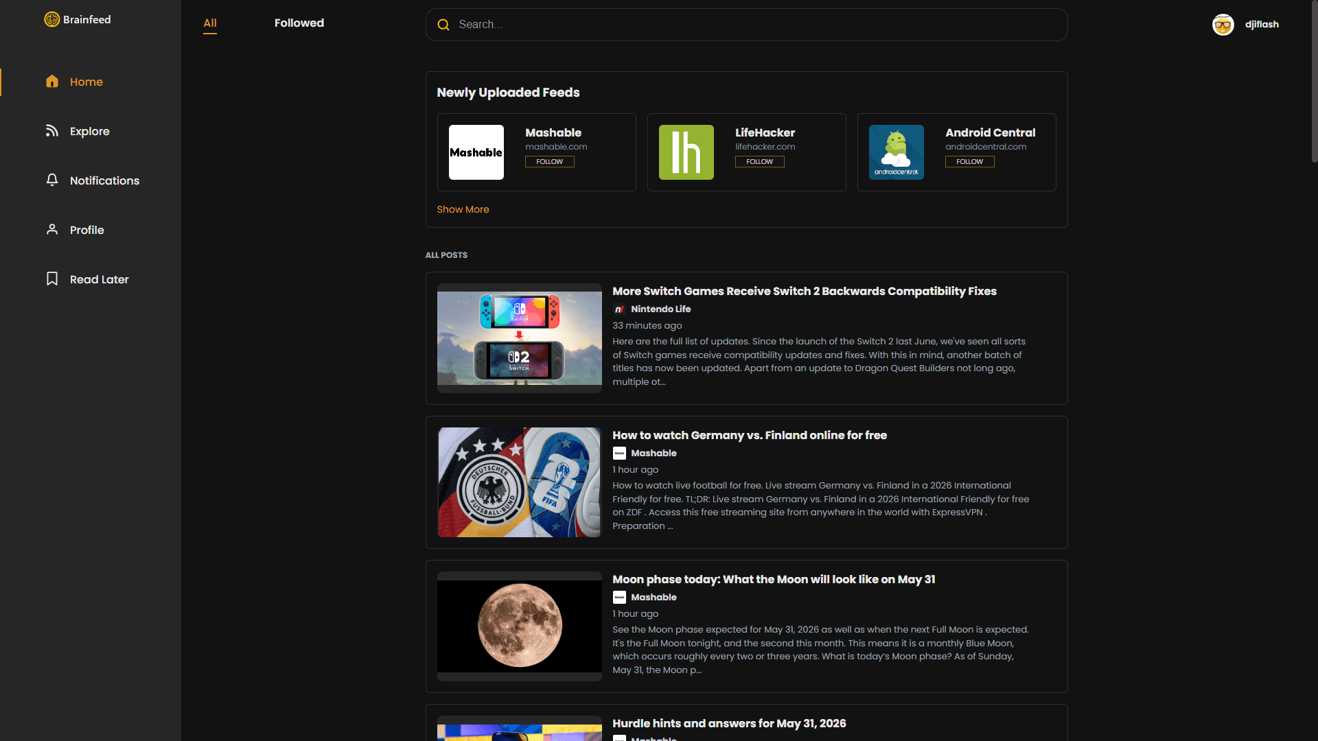This screenshot has height=741, width=1318.
Task: Open the full Moon post thumbnail
Action: tap(520, 626)
